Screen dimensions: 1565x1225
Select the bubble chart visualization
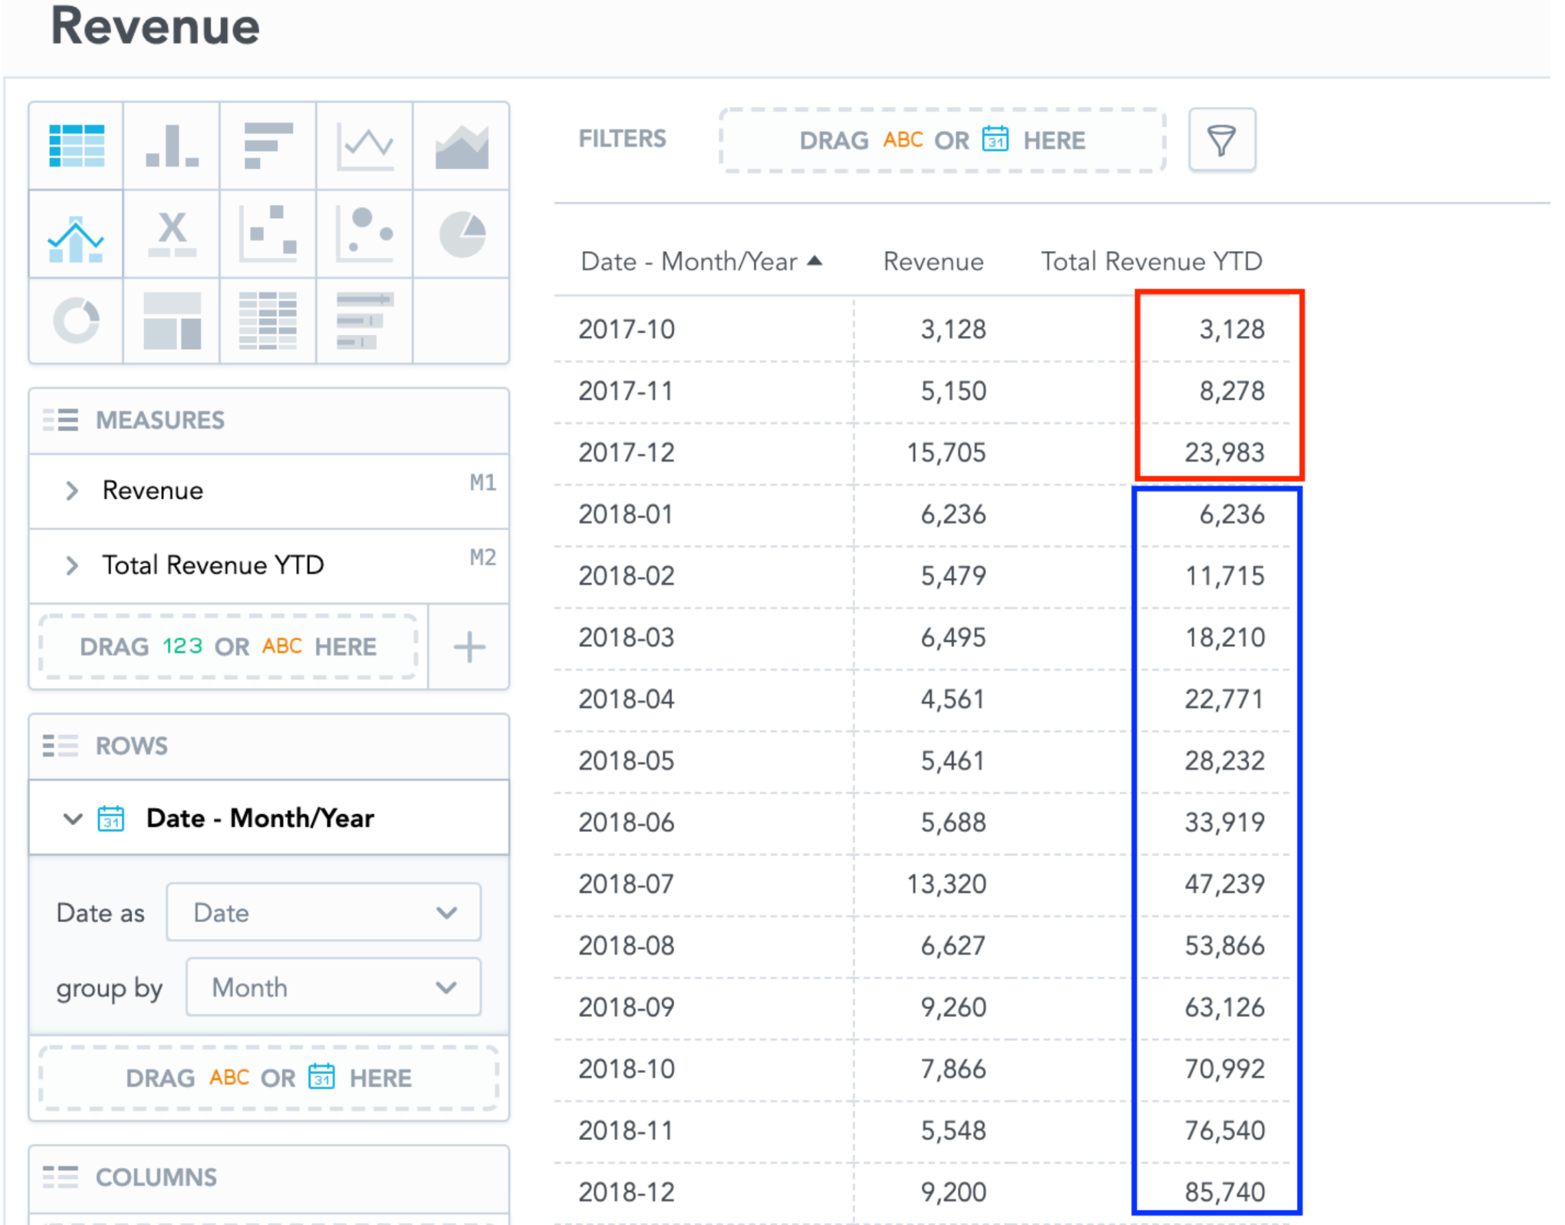366,235
